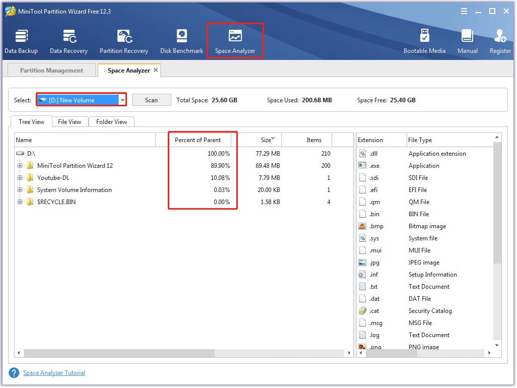Expand the $RECYCLE.BIN tree node

click(x=19, y=202)
